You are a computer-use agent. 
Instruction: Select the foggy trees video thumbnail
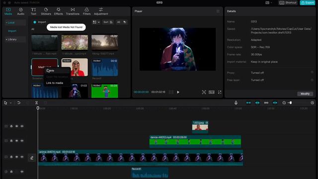pyautogui.click(x=105, y=42)
